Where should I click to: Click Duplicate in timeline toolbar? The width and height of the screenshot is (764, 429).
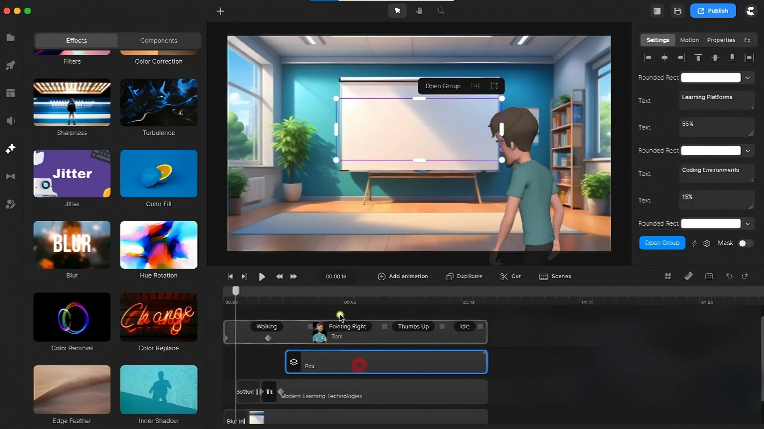(464, 276)
